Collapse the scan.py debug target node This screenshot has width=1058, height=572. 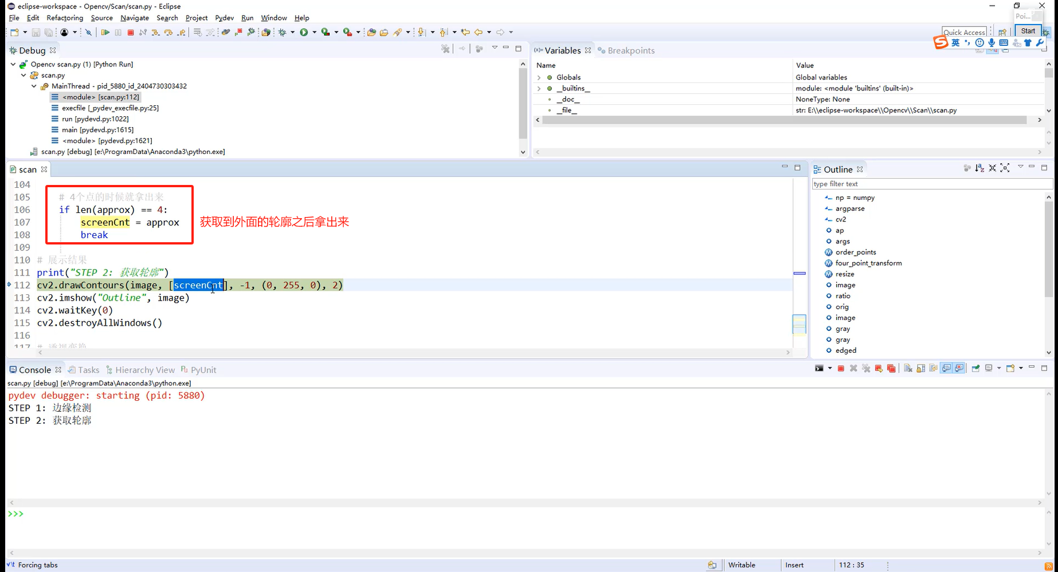tap(23, 75)
